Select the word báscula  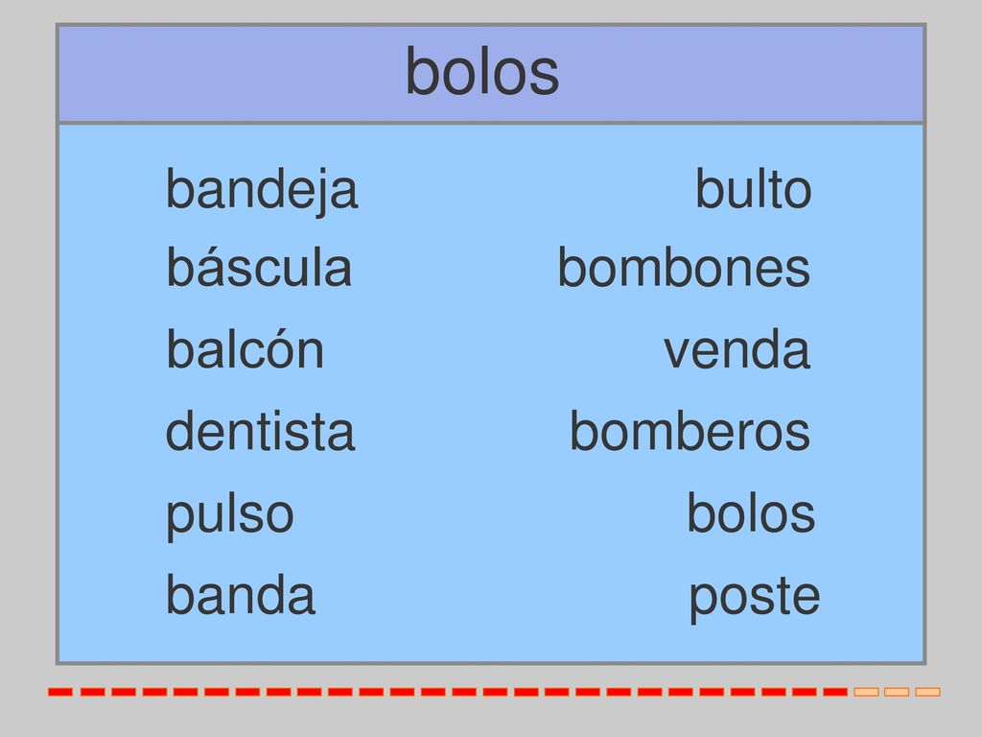[259, 267]
